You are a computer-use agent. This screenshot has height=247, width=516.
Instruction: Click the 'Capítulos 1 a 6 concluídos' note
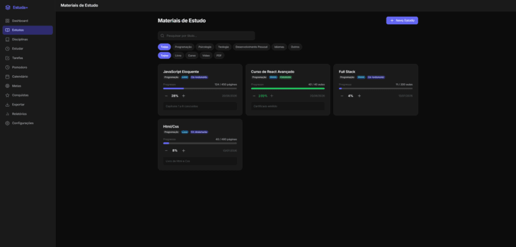click(200, 106)
